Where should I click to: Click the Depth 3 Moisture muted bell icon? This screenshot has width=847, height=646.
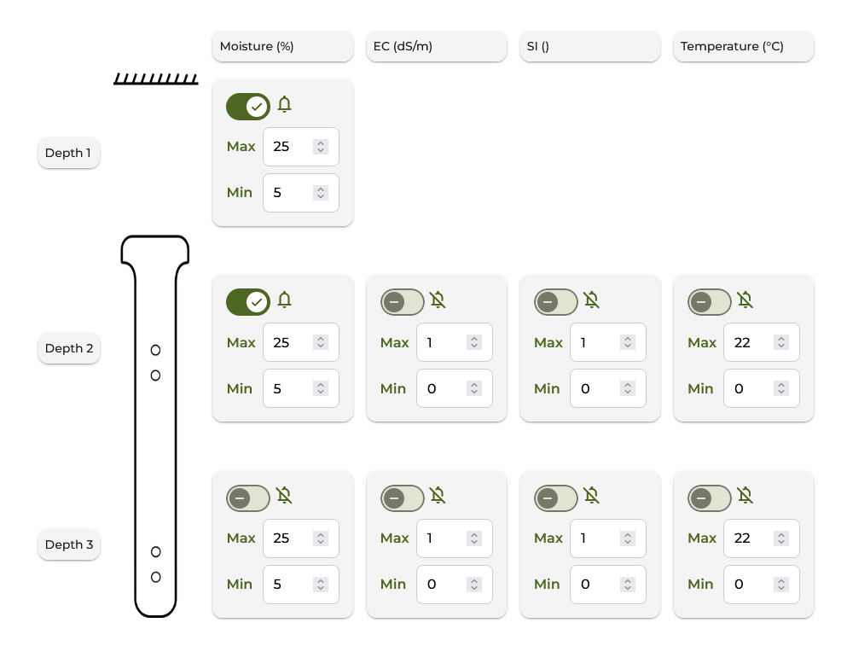click(285, 497)
